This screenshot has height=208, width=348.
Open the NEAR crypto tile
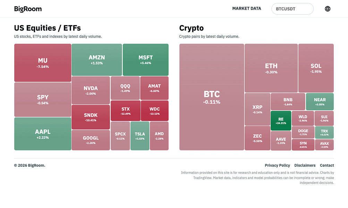[320, 102]
